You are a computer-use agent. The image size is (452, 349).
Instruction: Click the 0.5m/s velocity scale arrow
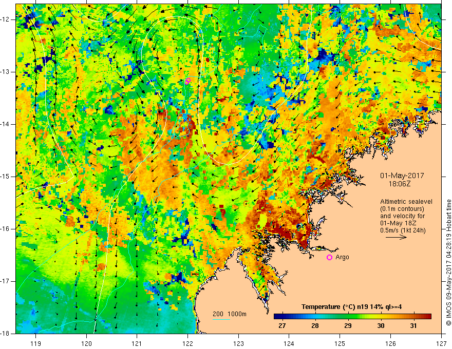tap(396, 237)
